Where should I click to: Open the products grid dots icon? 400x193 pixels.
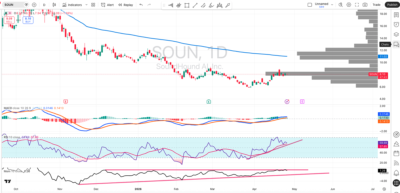click(x=396, y=183)
